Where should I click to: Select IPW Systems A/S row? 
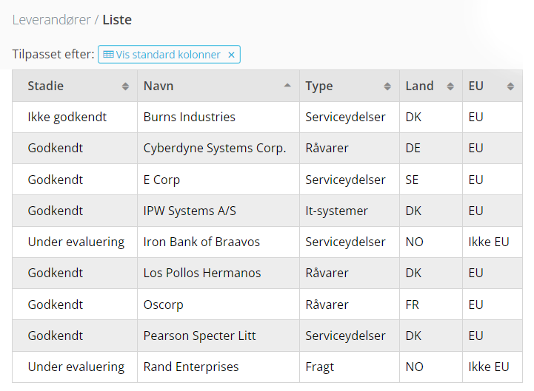pyautogui.click(x=267, y=211)
